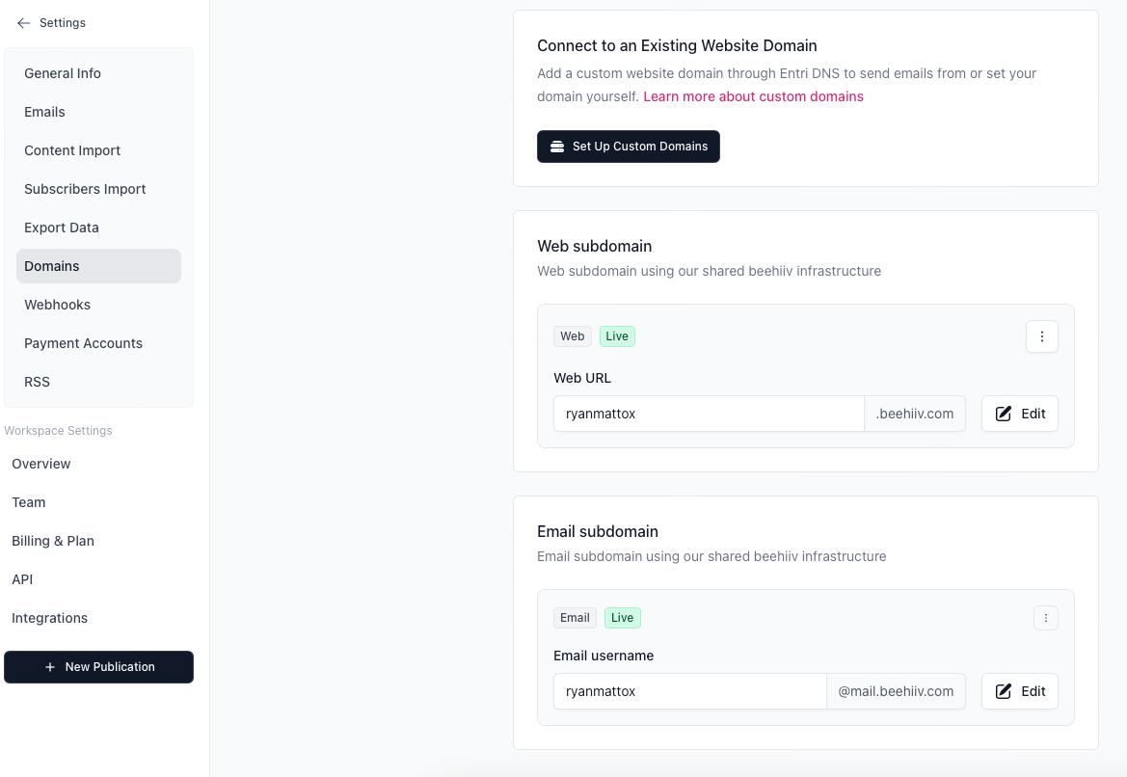Click the back arrow next to Settings
1127x777 pixels.
tap(23, 23)
